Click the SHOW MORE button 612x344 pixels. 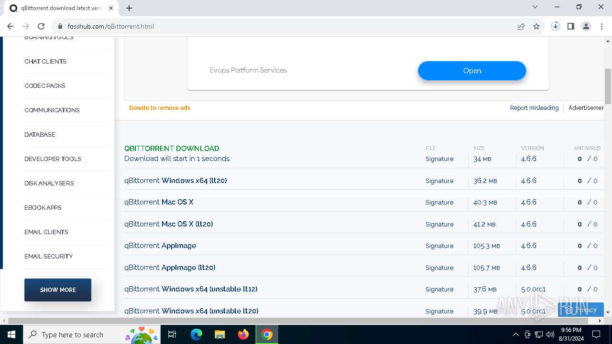pyautogui.click(x=58, y=290)
